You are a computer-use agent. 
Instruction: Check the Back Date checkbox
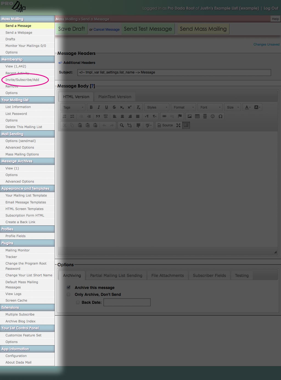pos(78,302)
